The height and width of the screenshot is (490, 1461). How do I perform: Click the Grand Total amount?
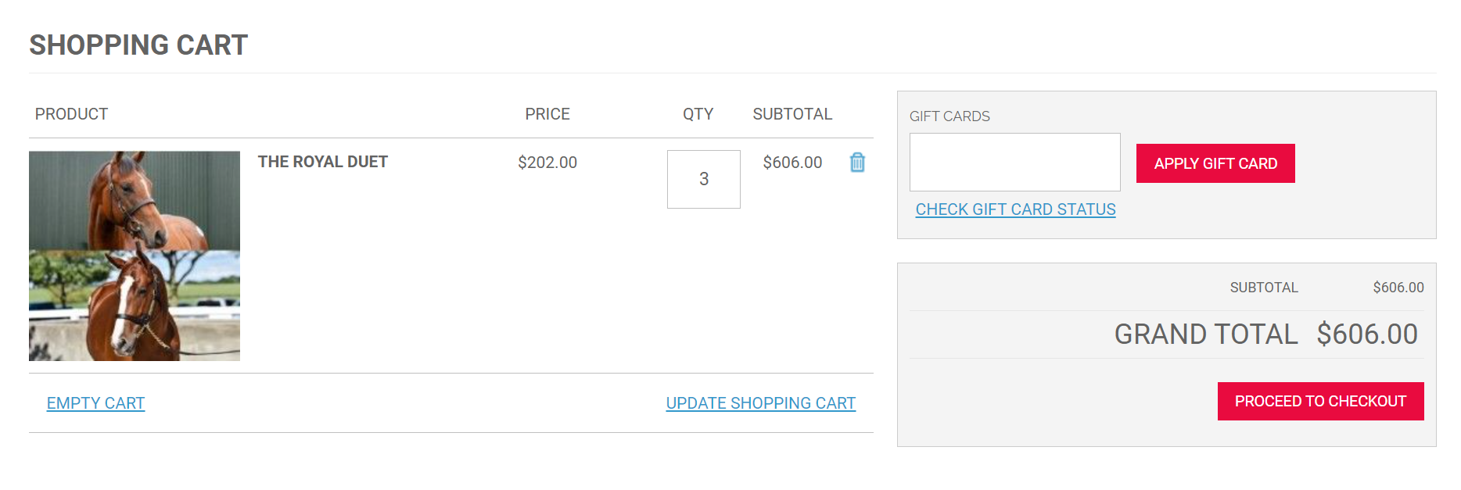click(x=1367, y=334)
